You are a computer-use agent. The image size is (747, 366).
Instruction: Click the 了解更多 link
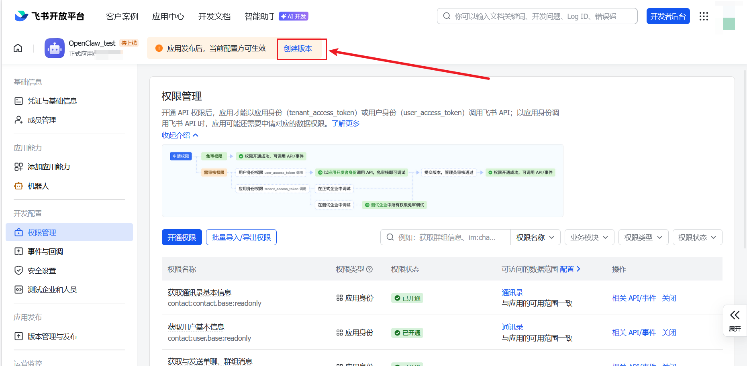346,124
